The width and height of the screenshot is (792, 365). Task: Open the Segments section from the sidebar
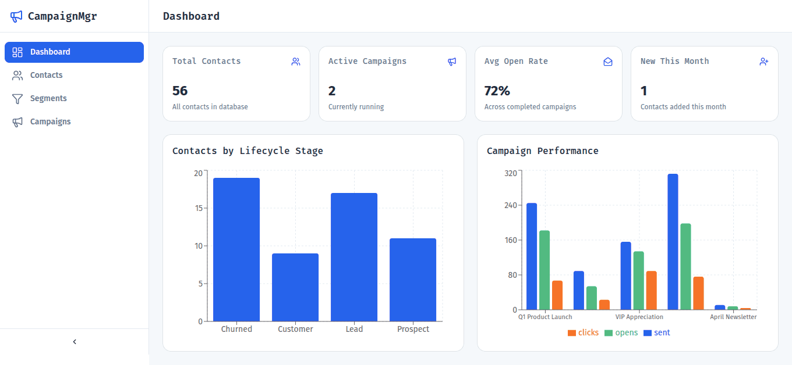[x=48, y=98]
